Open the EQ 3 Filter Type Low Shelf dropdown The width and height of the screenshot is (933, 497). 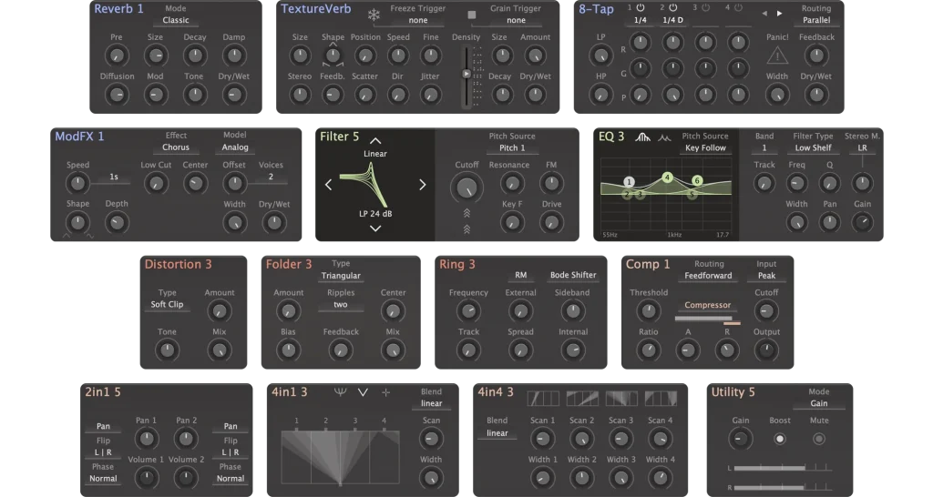[x=814, y=147]
